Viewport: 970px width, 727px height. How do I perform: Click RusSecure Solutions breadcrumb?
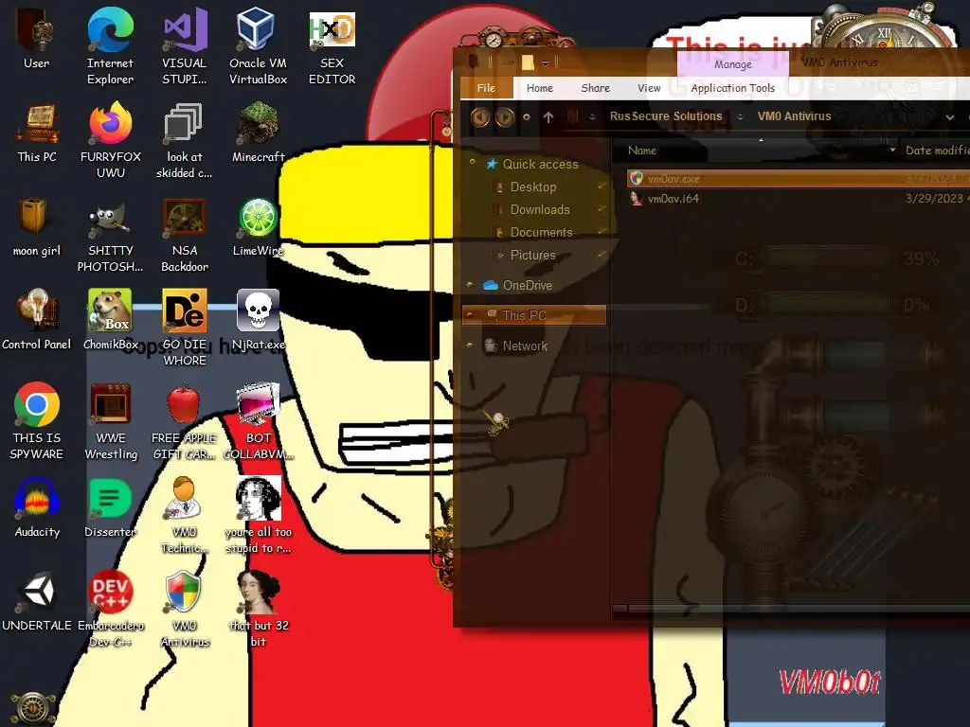[666, 116]
